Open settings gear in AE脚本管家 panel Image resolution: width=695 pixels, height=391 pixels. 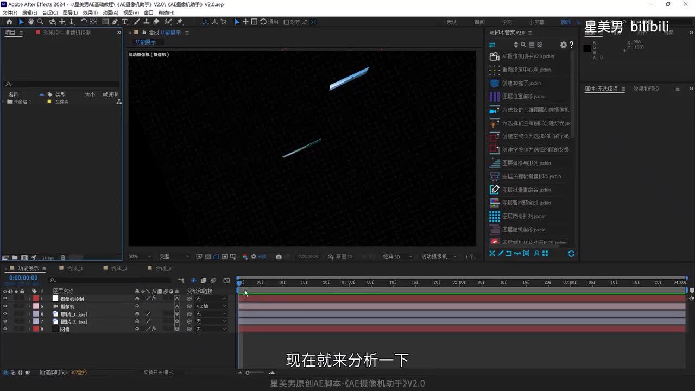563,45
